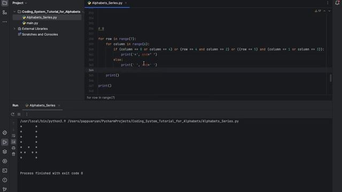
Task: Click line number 364 in gutter
Action: tap(91, 70)
